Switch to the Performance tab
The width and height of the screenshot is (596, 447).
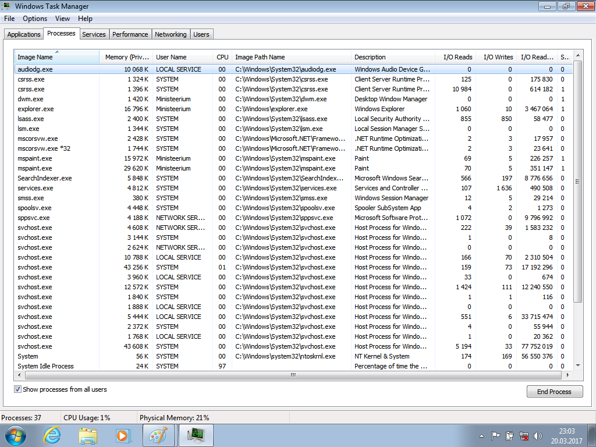(130, 34)
